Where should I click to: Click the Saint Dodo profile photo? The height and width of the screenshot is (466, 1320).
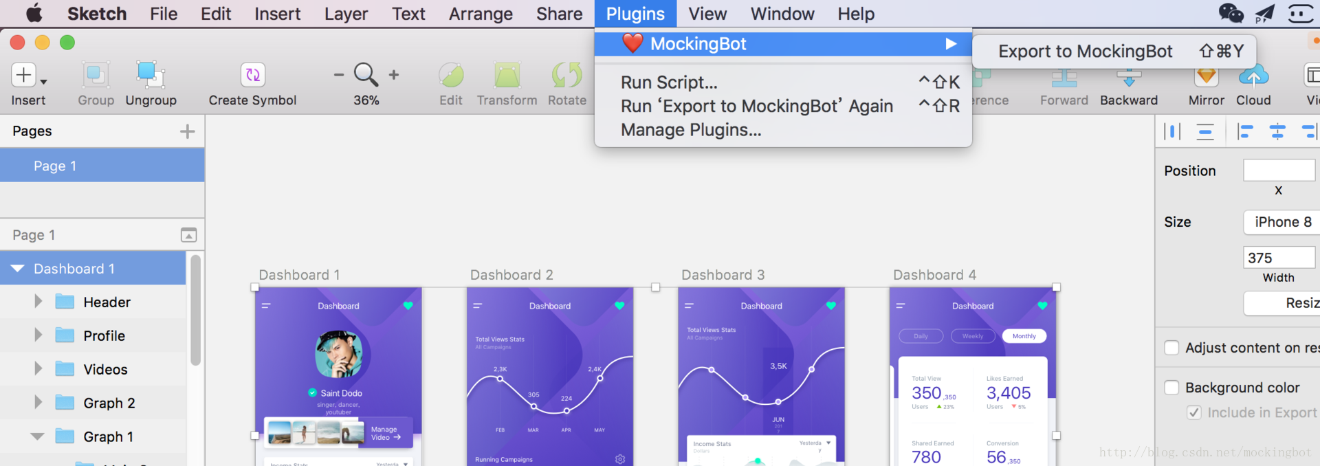pyautogui.click(x=339, y=355)
